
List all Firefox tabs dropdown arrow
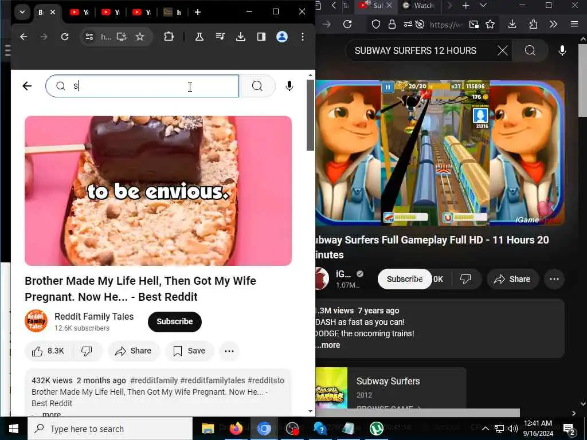click(x=483, y=6)
